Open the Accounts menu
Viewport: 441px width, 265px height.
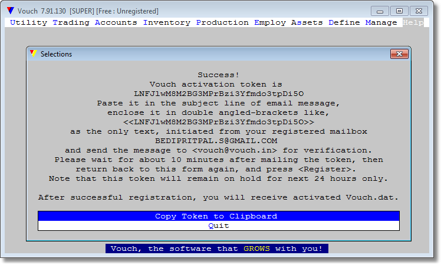coord(116,22)
